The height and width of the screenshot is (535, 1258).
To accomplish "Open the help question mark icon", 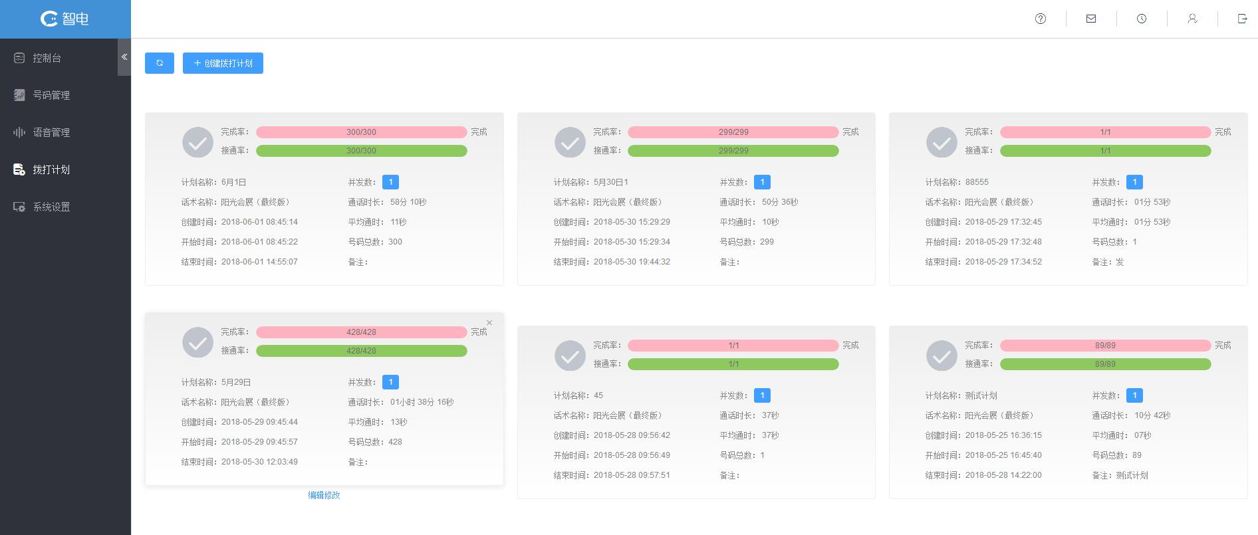I will [x=1041, y=19].
